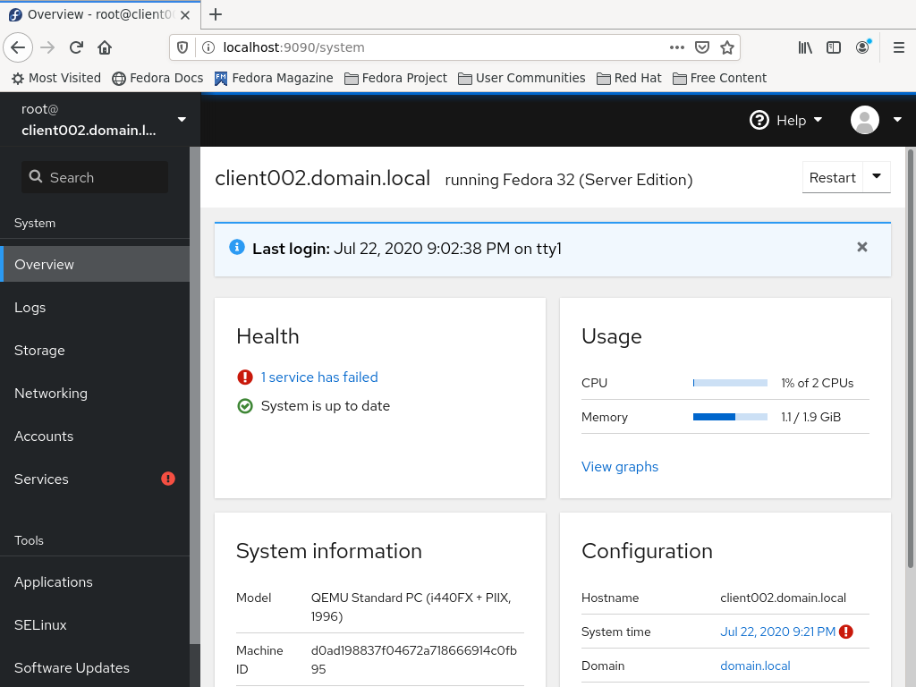Toggle the browser sidebar icon
The height and width of the screenshot is (687, 916).
834,47
